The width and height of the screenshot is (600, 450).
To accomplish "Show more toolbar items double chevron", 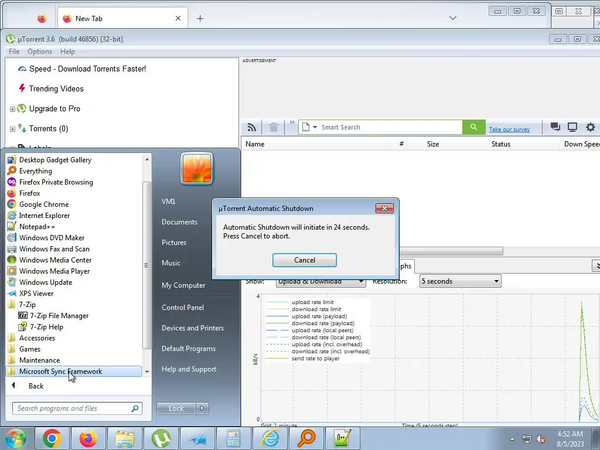I will pos(292,122).
